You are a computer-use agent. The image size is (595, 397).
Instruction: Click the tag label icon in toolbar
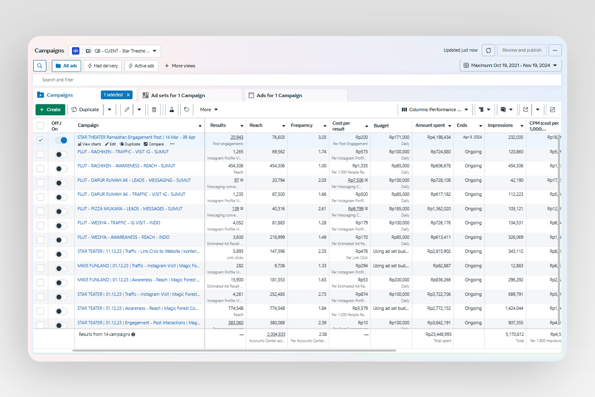click(x=187, y=109)
